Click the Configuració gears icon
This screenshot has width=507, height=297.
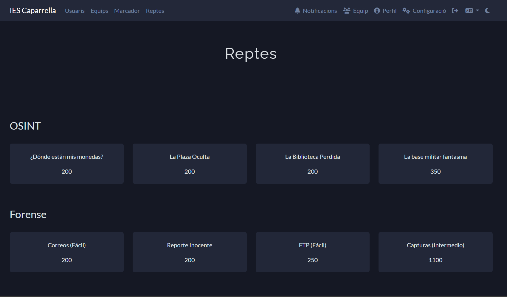pos(406,11)
